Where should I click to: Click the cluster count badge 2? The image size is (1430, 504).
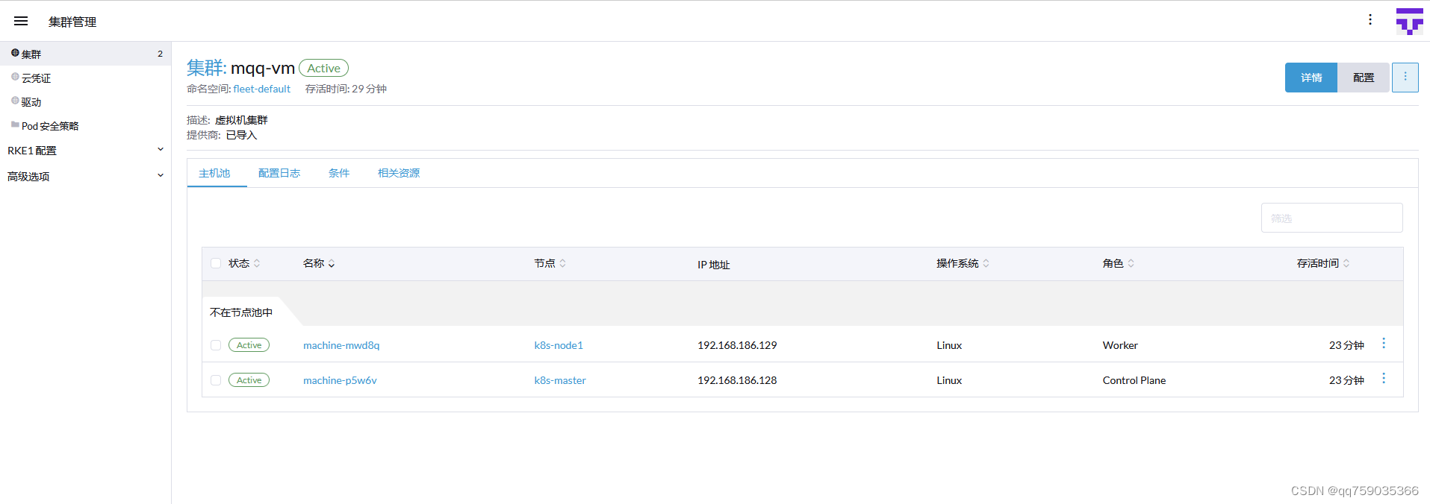click(x=160, y=54)
